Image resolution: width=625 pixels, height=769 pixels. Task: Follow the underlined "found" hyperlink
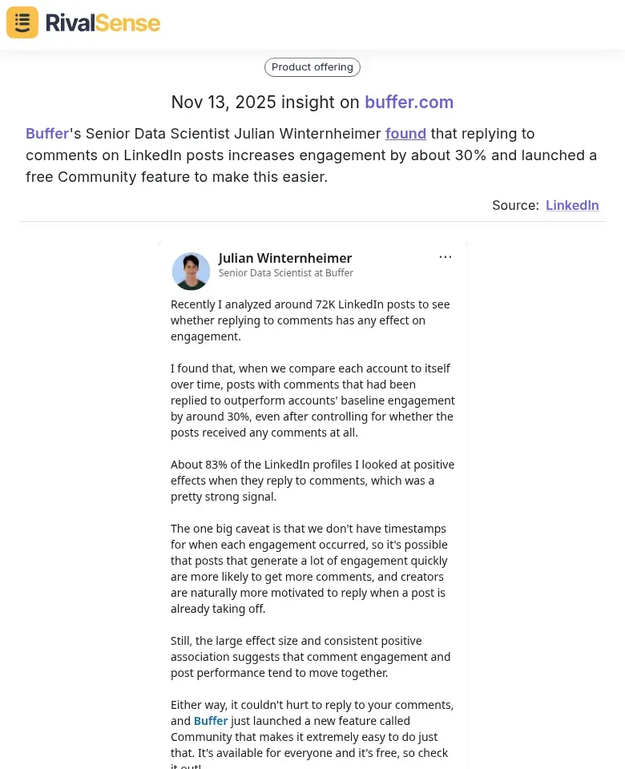pos(405,134)
